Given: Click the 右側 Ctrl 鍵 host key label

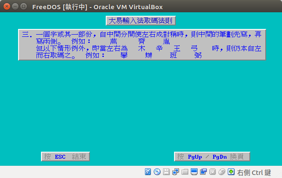Looking at the screenshot, I should click(x=254, y=172).
